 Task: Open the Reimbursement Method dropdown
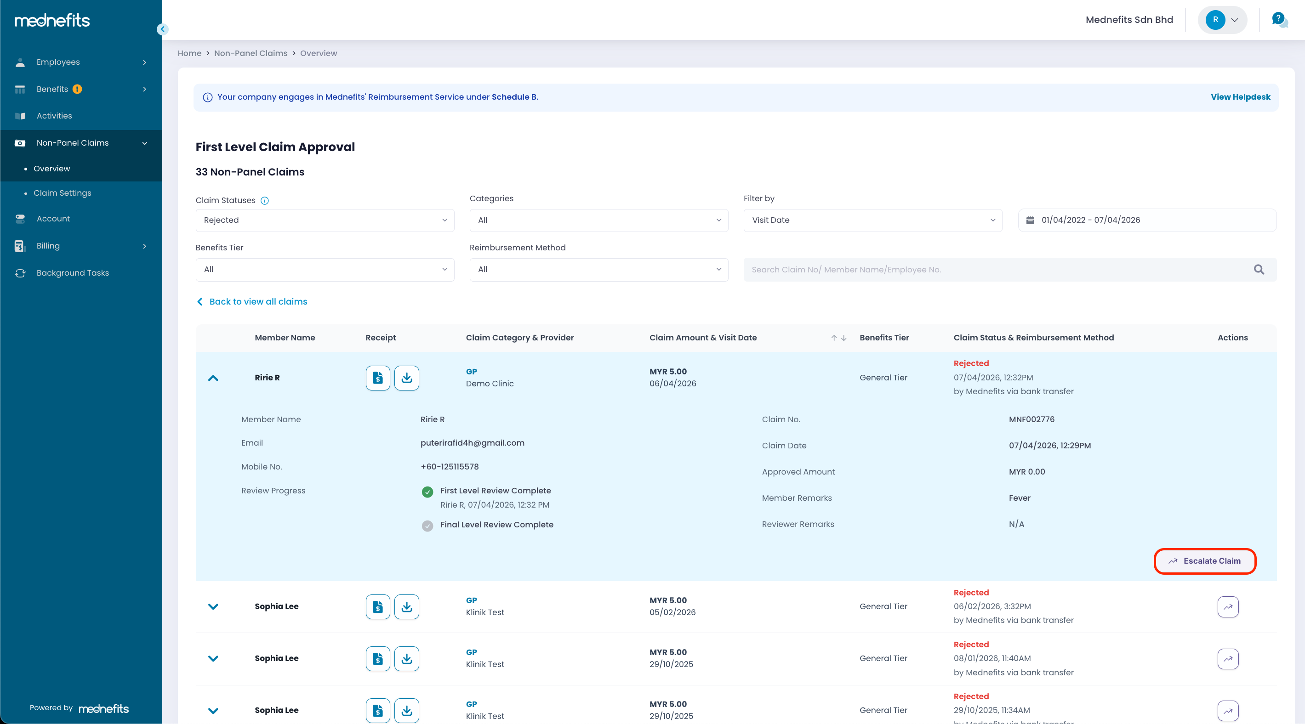pos(598,269)
